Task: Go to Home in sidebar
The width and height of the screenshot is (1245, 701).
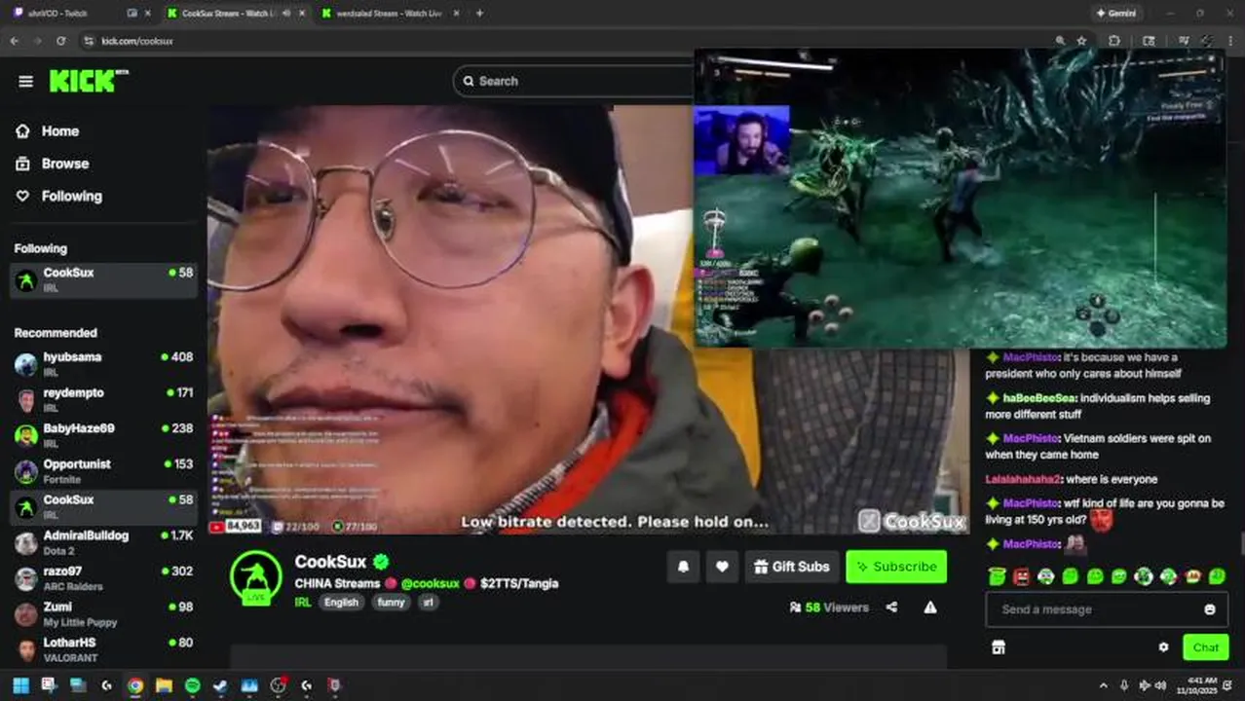Action: (x=60, y=131)
